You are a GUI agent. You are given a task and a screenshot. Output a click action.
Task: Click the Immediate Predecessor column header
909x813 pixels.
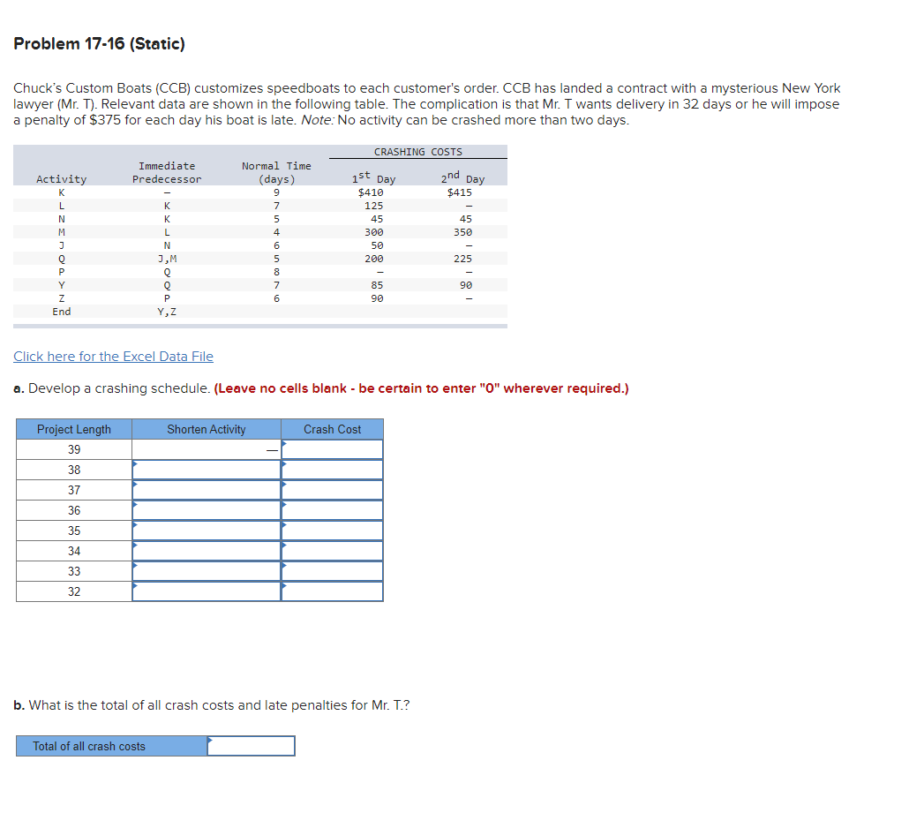[x=167, y=172]
